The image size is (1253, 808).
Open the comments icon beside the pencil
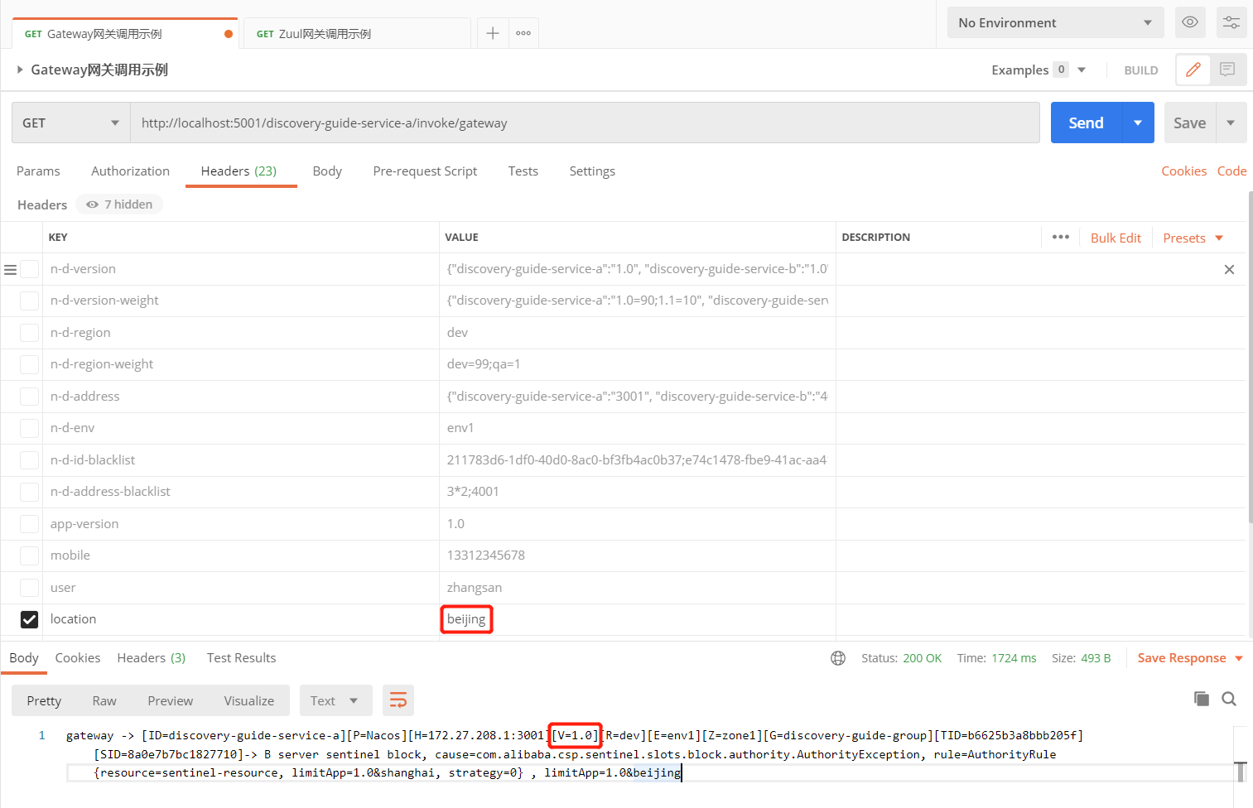click(x=1227, y=70)
